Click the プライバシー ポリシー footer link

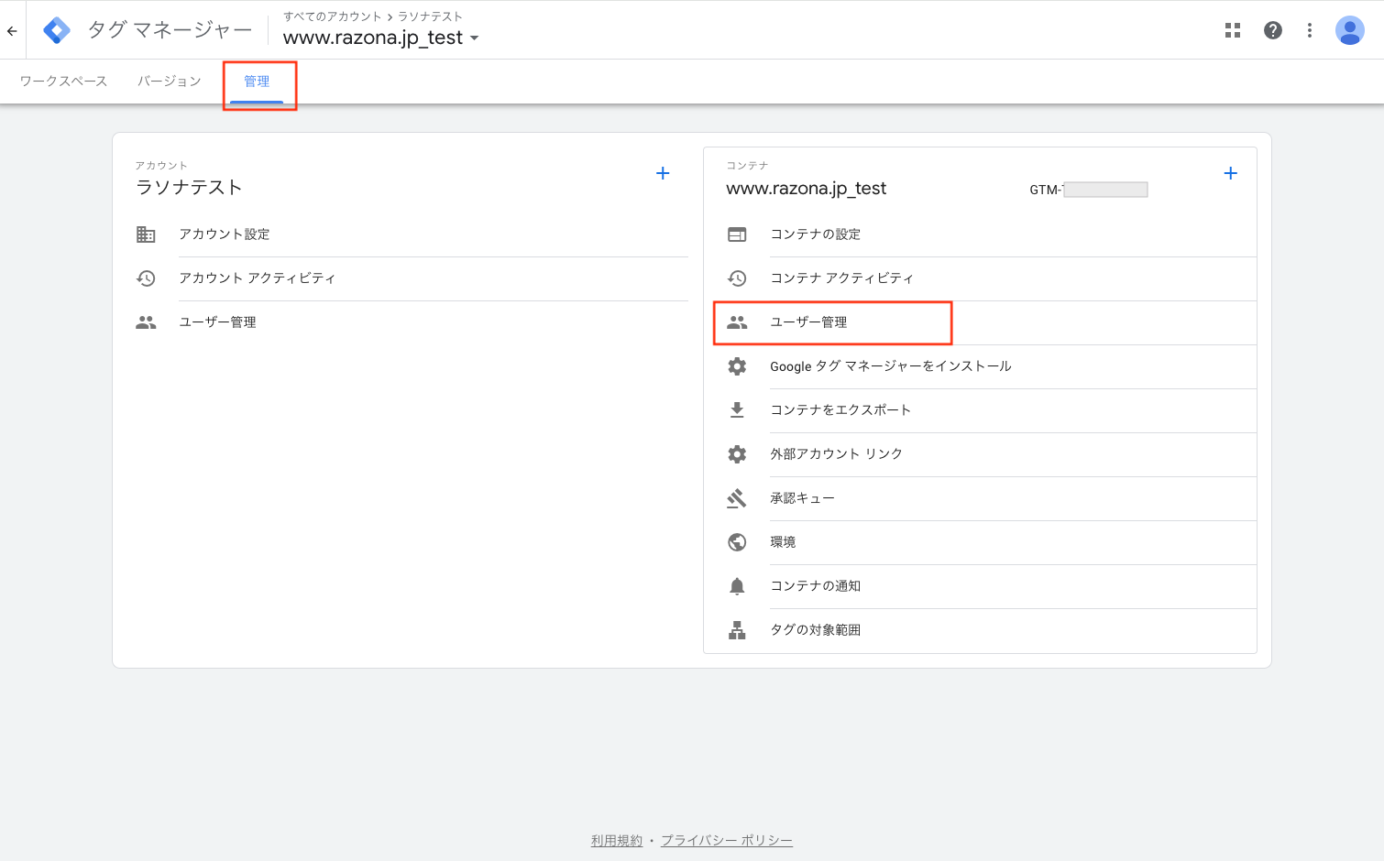click(727, 840)
